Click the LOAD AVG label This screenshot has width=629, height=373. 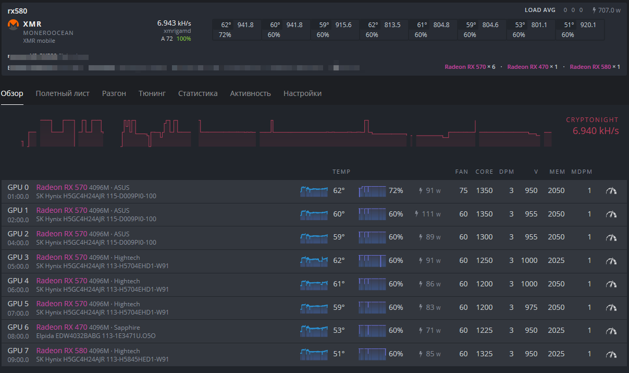click(540, 10)
